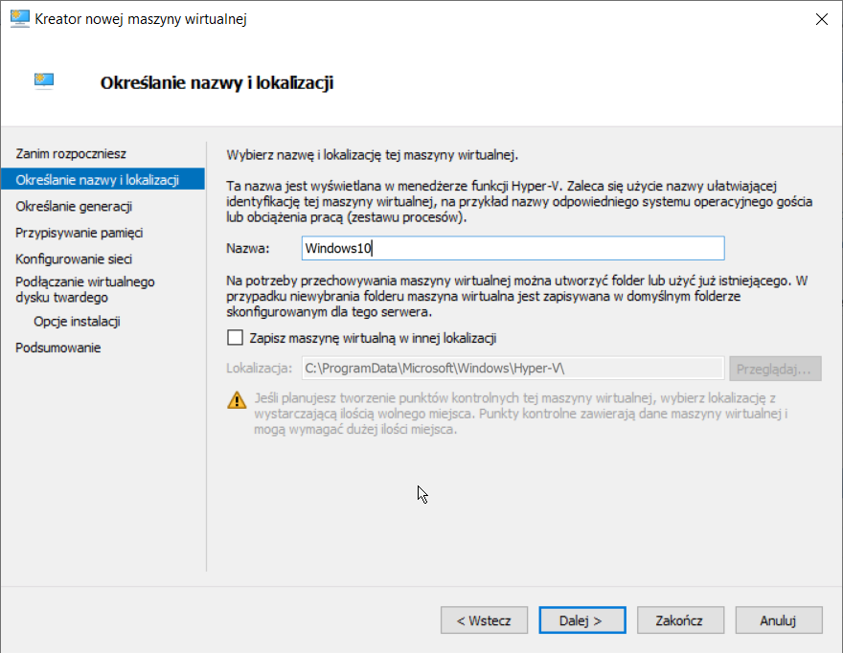Select the 'Opcje instalacji' sub-step
The width and height of the screenshot is (843, 653).
coord(77,321)
